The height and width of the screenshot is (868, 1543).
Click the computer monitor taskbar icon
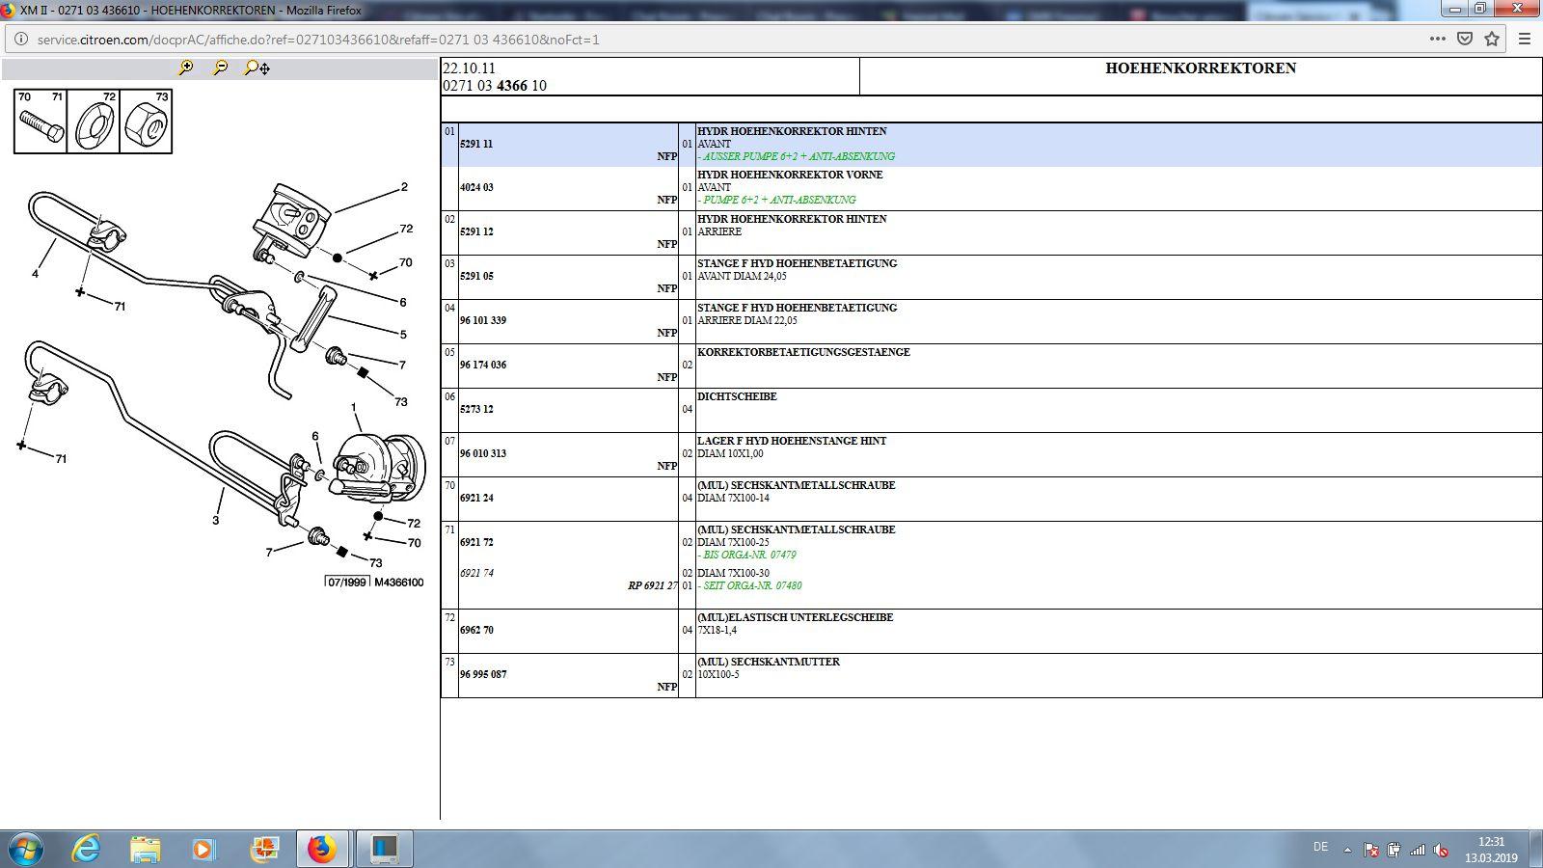(x=384, y=849)
